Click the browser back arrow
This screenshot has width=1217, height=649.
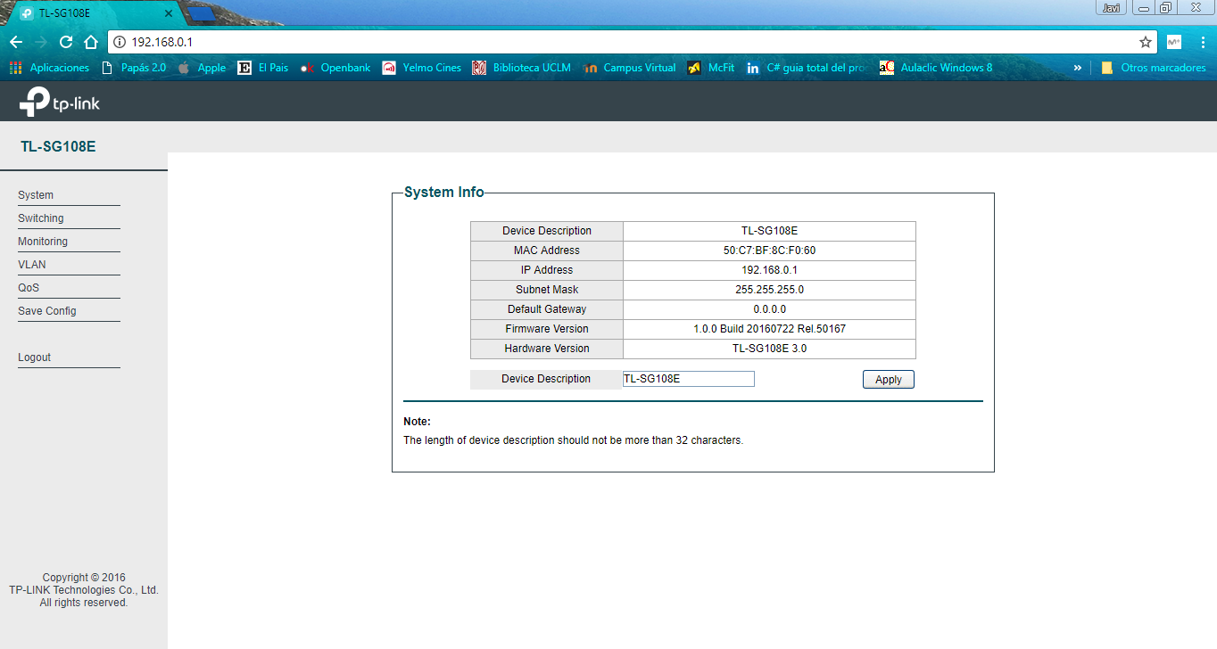coord(16,42)
